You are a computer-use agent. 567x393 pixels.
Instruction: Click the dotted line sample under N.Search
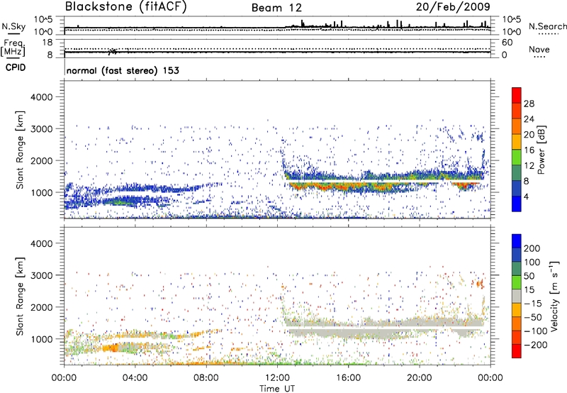(549, 33)
